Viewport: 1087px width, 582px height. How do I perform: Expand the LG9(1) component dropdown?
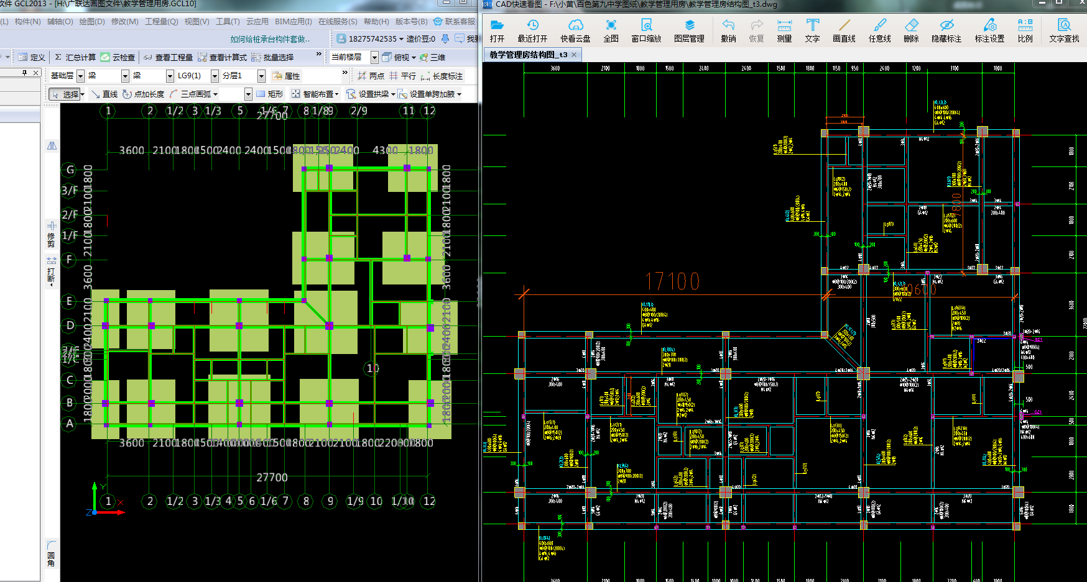215,76
